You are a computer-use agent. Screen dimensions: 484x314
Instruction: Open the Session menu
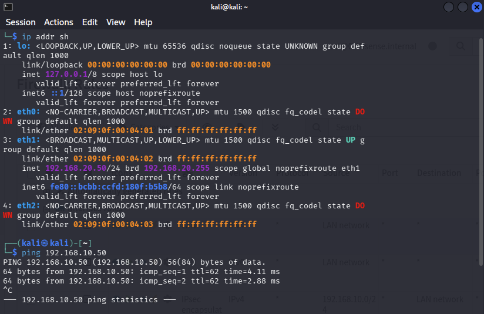[21, 22]
